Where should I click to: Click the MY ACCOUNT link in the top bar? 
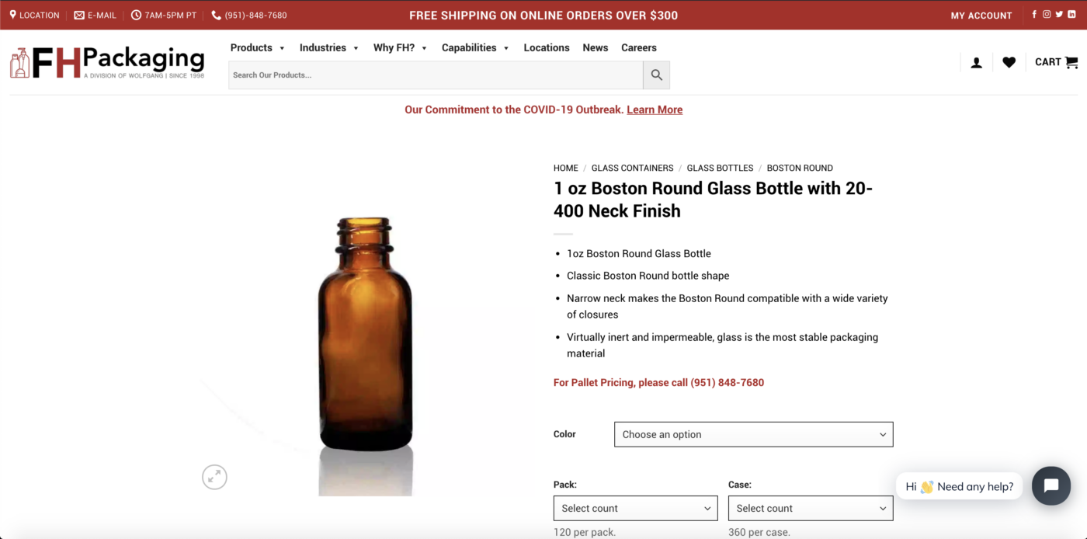click(981, 15)
